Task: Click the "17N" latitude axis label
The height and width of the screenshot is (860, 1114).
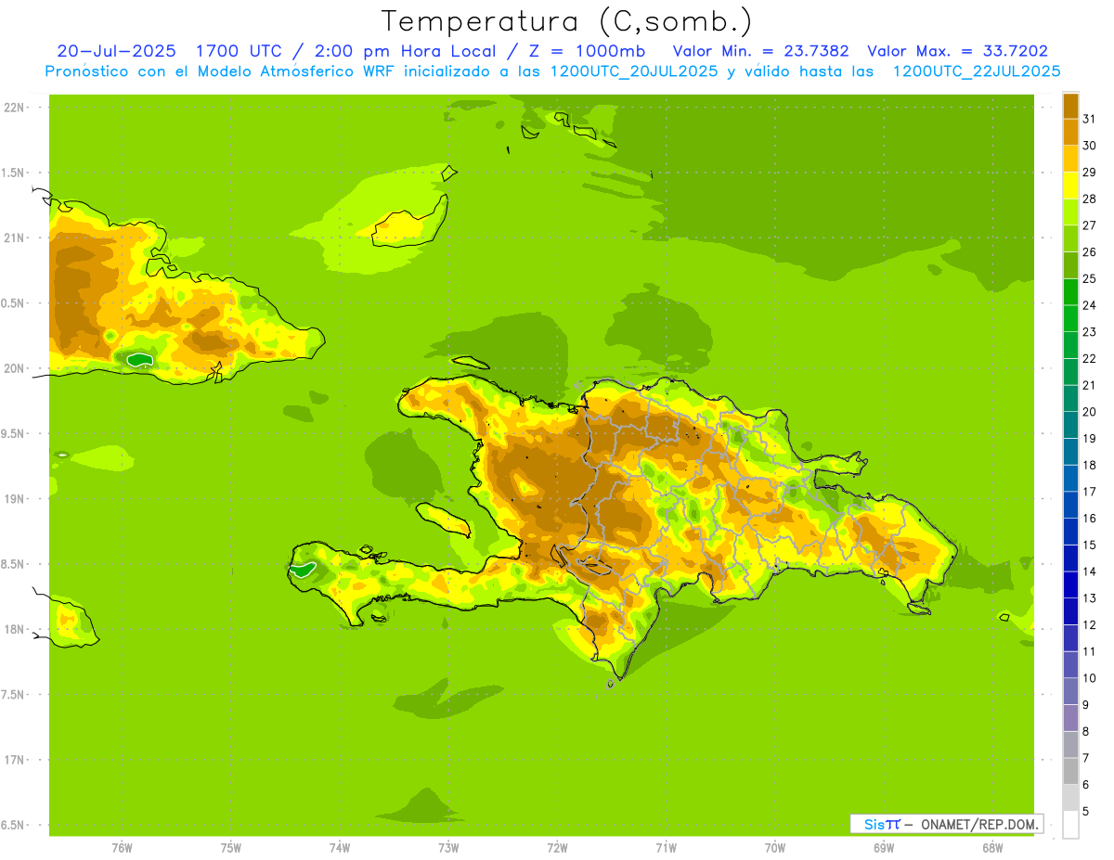Action: click(14, 760)
